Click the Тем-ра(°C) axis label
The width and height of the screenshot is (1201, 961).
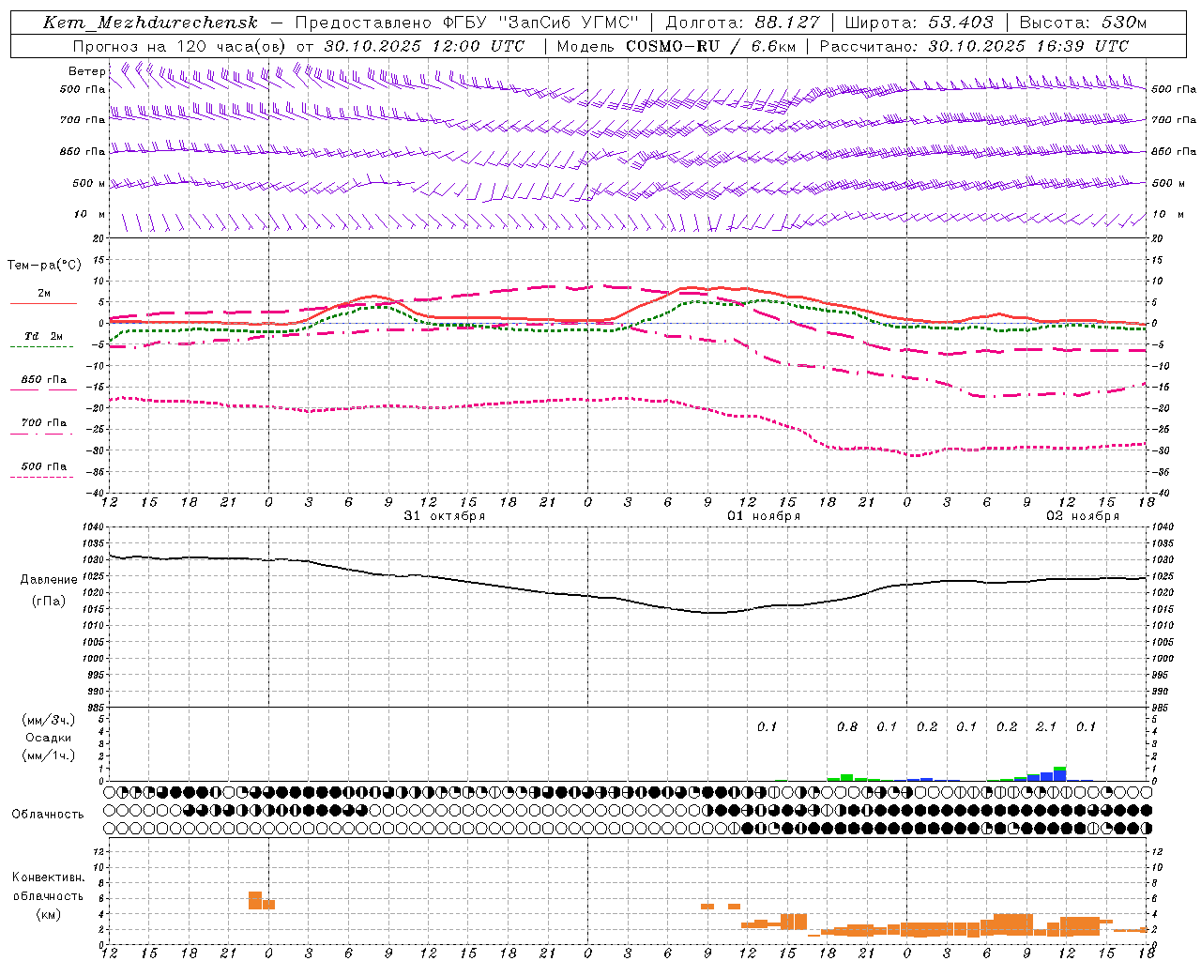click(44, 266)
